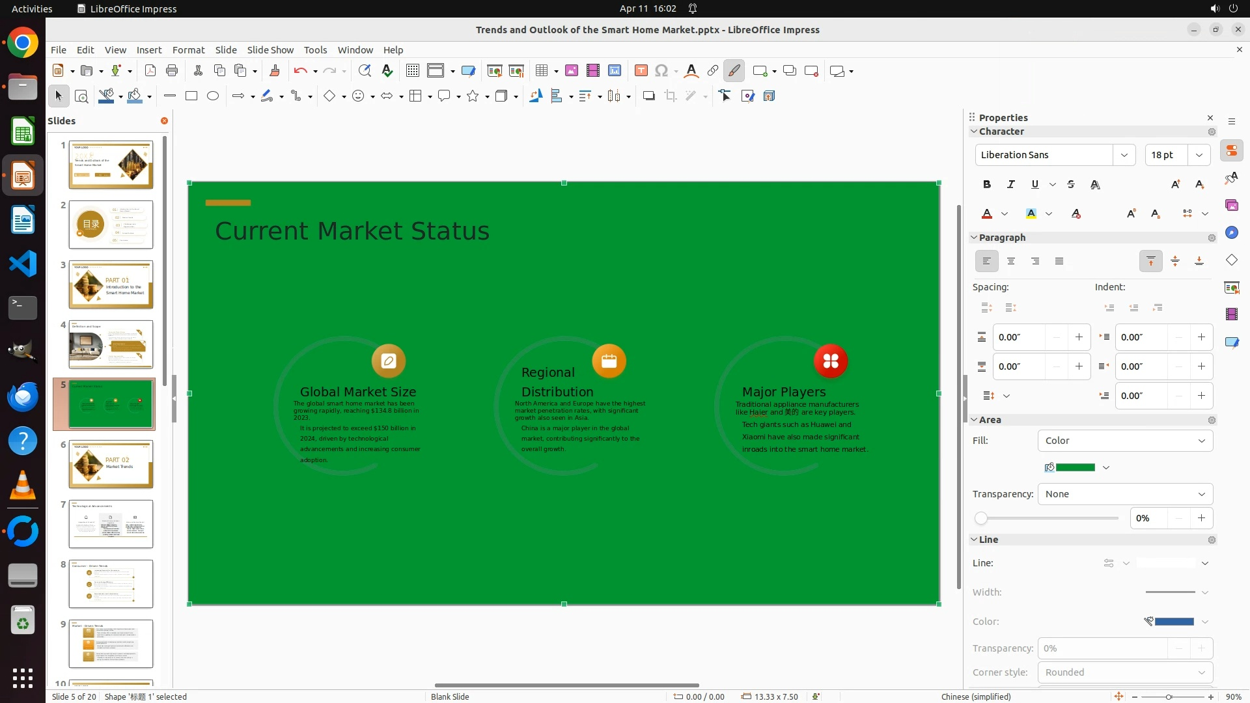Image resolution: width=1250 pixels, height=703 pixels.
Task: Toggle the Shadow toolbar icon
Action: pos(648,96)
